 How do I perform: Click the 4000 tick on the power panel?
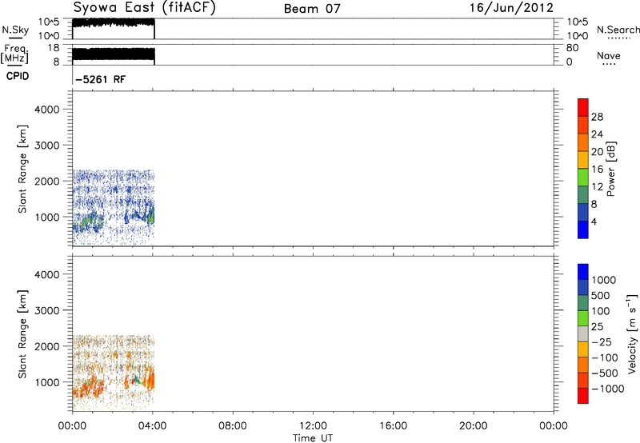(x=47, y=110)
